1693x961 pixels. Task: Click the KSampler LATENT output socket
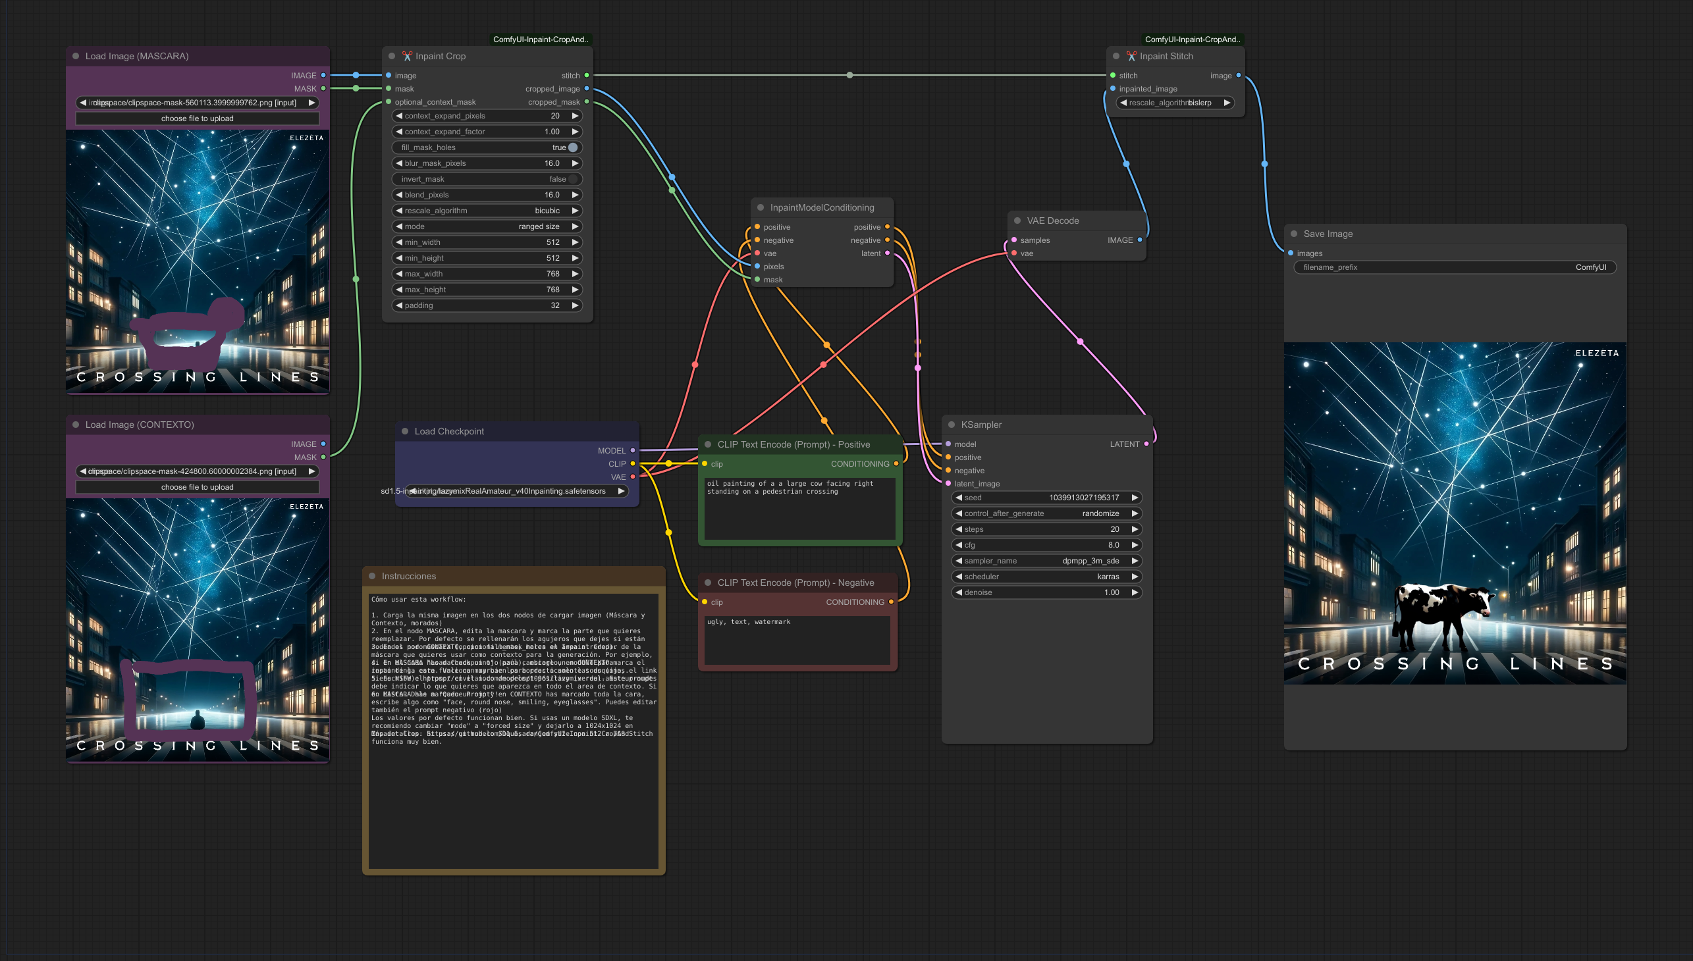click(x=1146, y=444)
